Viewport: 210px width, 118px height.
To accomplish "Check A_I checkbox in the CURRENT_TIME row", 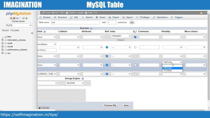I will coord(135,74).
